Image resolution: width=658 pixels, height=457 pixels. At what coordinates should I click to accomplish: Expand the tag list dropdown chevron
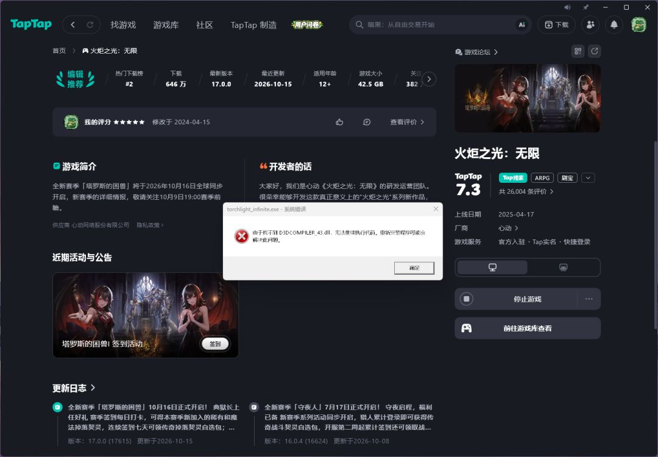588,178
